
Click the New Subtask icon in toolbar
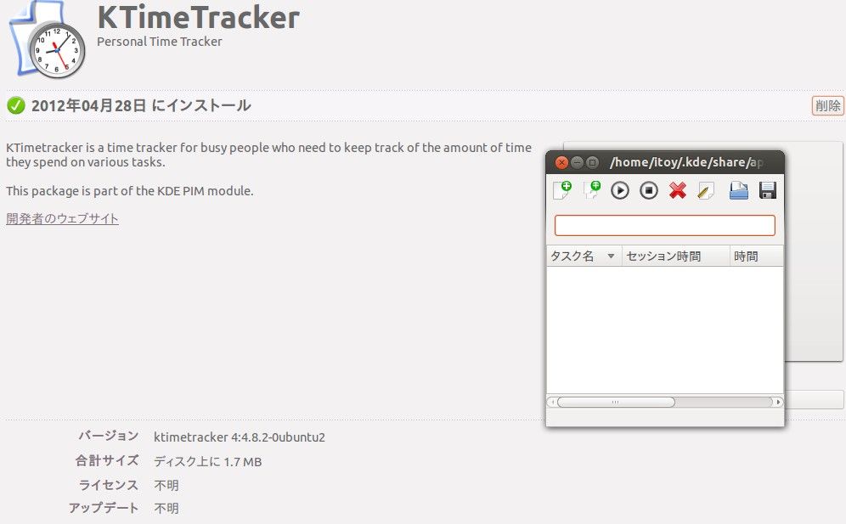point(591,190)
